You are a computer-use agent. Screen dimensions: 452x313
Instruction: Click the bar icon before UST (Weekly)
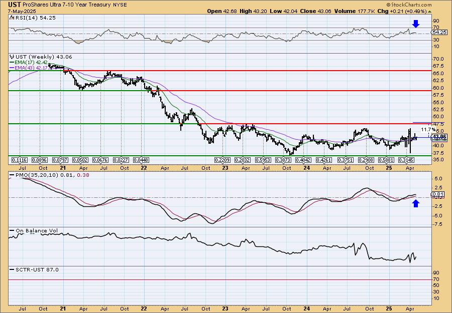[12, 57]
